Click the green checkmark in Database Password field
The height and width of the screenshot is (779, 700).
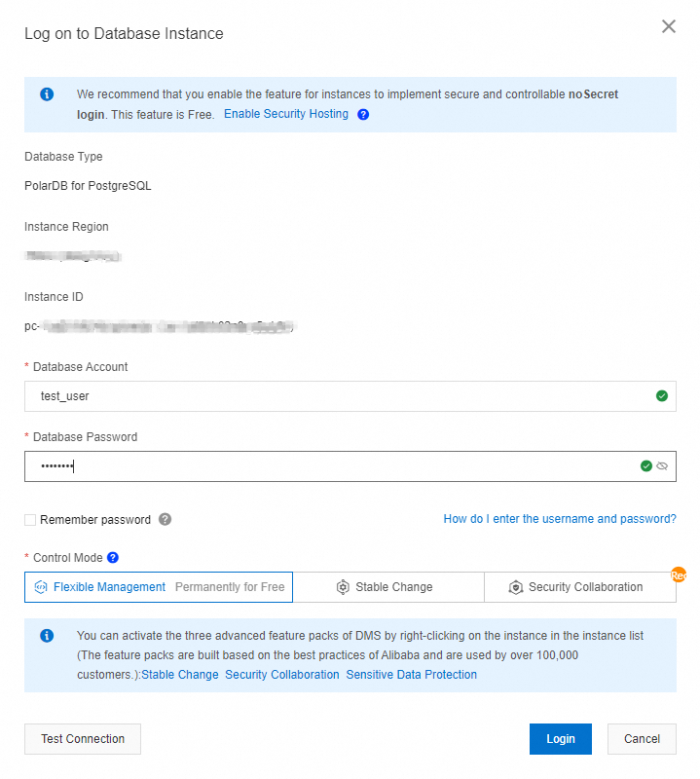click(645, 466)
